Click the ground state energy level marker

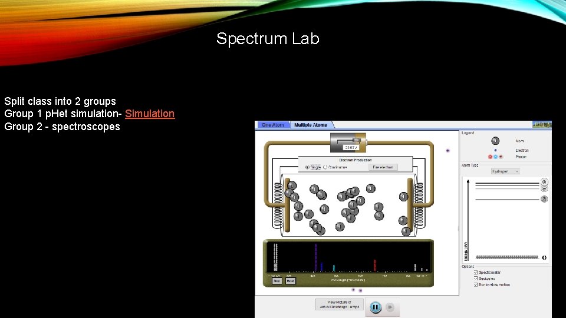click(544, 257)
